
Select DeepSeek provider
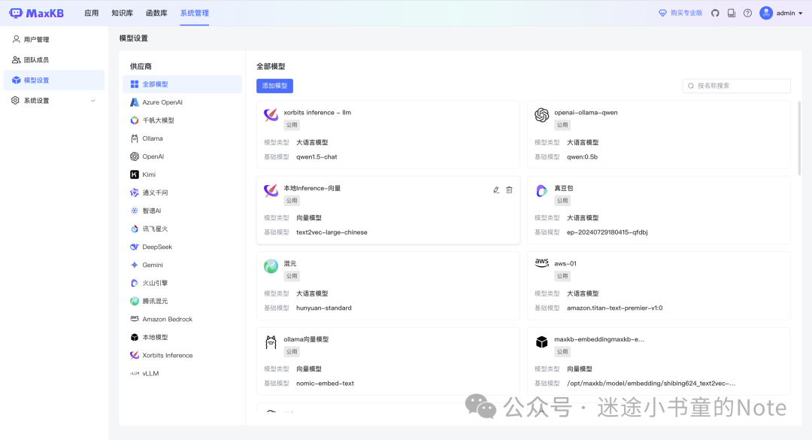[182, 247]
